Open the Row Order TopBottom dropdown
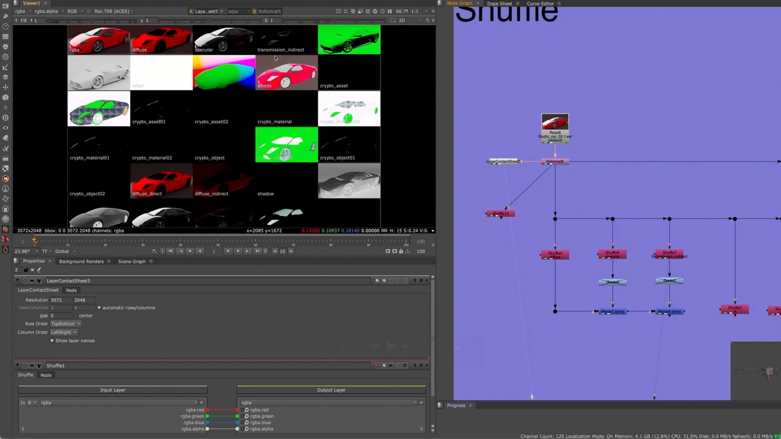The width and height of the screenshot is (781, 439). 65,324
